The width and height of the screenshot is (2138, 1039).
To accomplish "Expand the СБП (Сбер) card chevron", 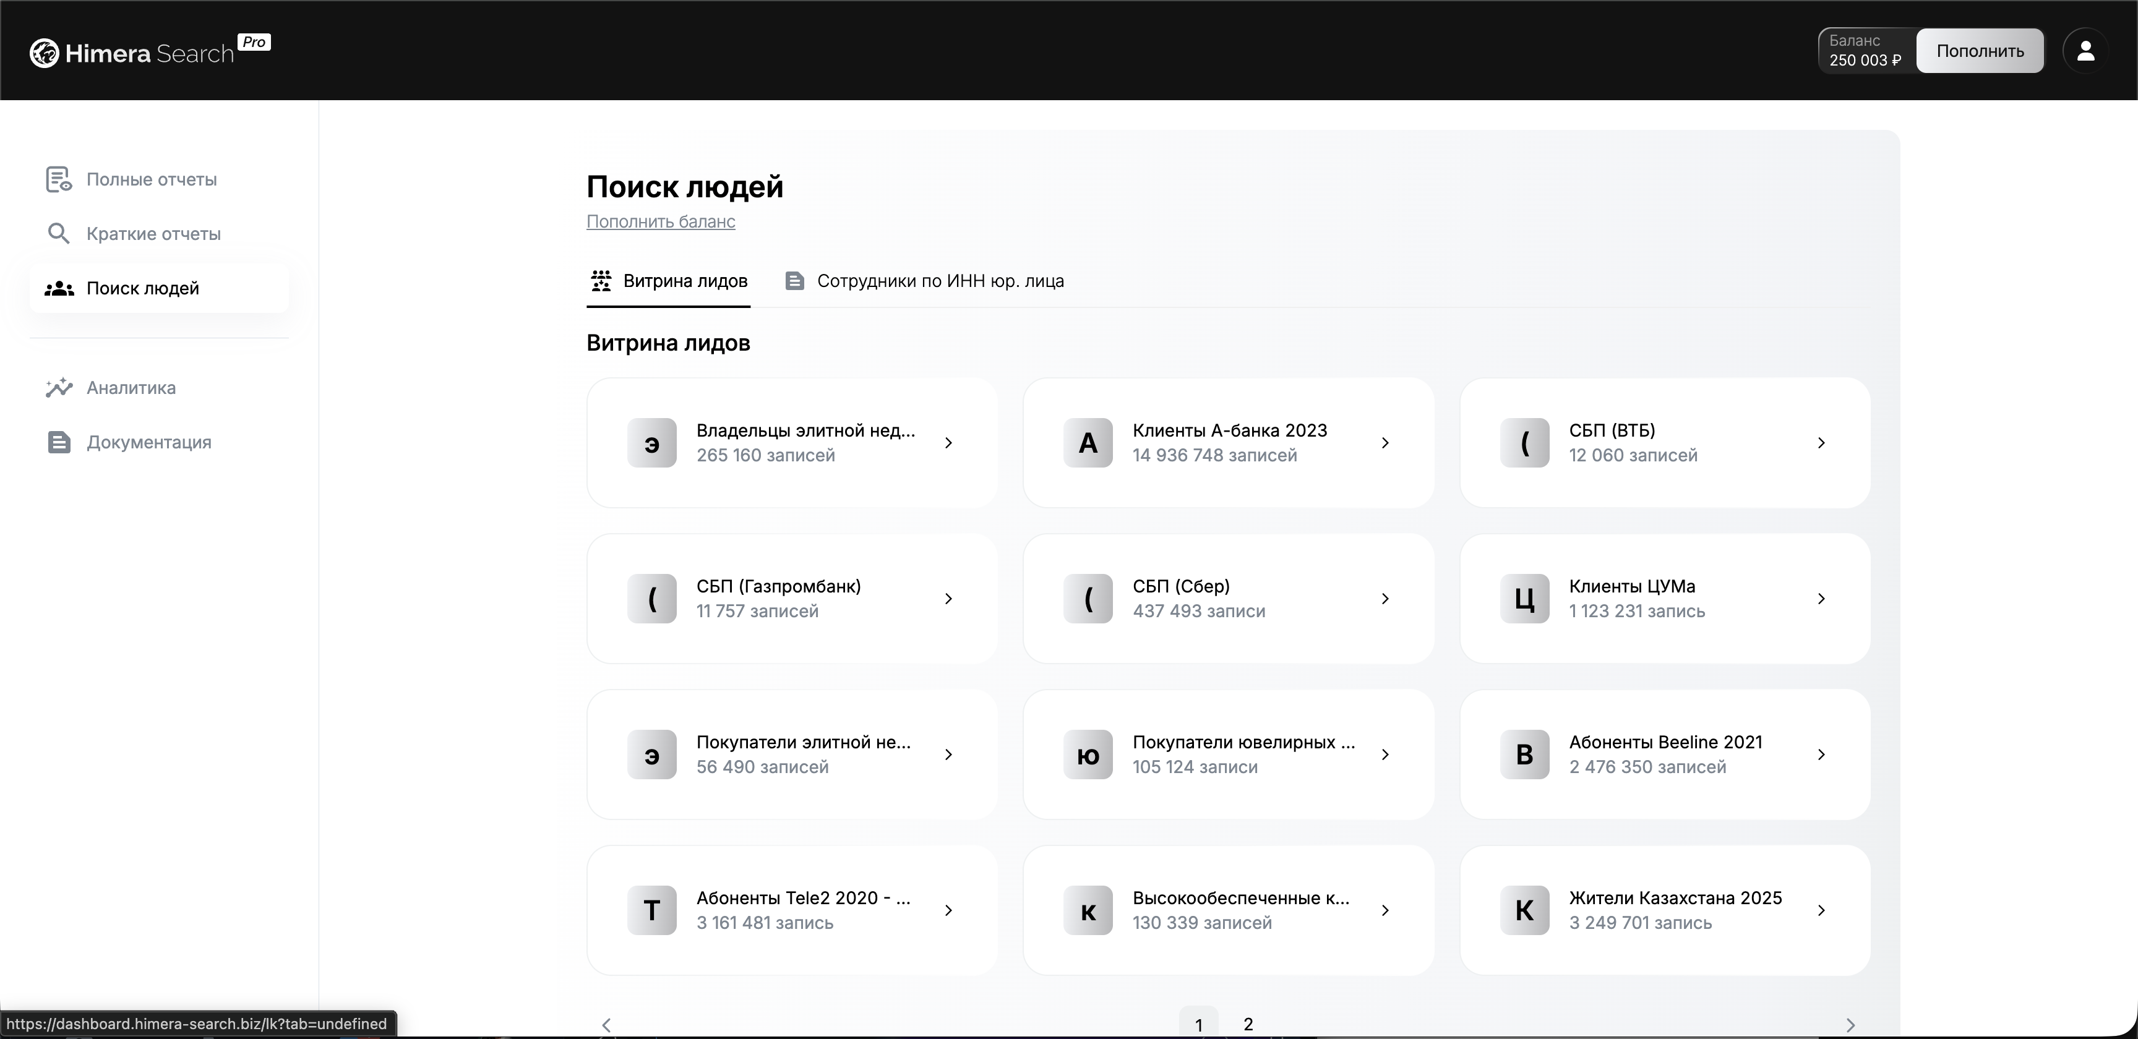I will tap(1385, 598).
